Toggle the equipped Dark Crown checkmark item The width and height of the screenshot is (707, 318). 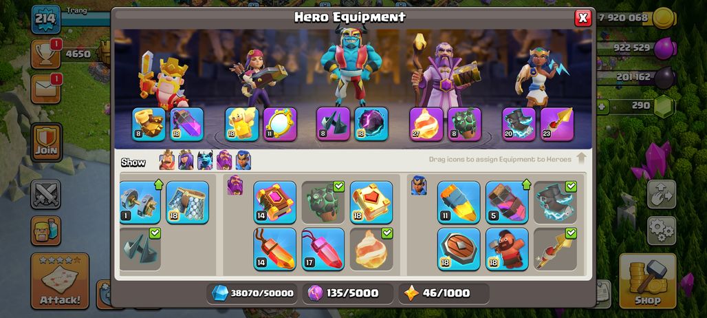pyautogui.click(x=140, y=249)
